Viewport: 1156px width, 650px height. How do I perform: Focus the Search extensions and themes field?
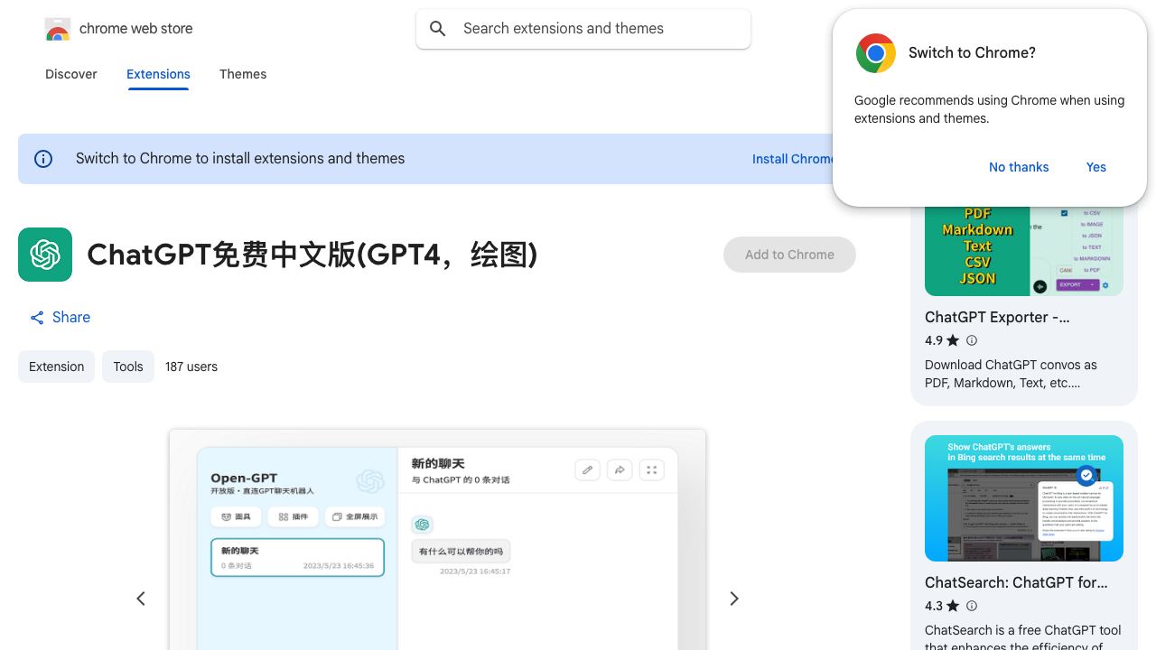point(583,29)
